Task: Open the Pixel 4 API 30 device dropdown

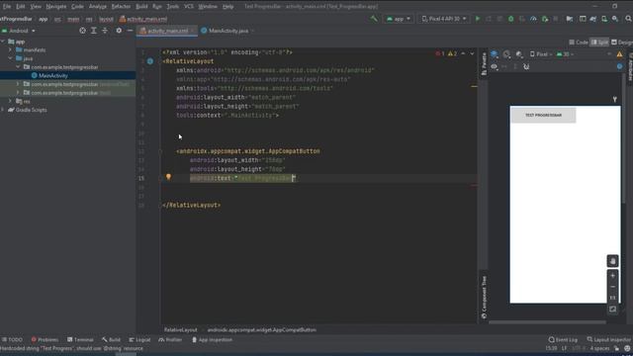Action: coord(444,19)
